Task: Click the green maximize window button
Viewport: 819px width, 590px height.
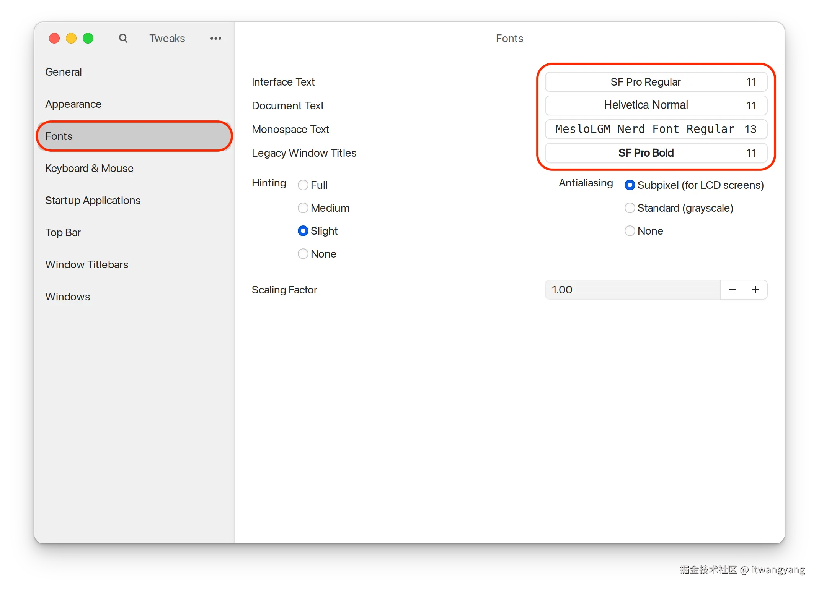Action: point(88,38)
